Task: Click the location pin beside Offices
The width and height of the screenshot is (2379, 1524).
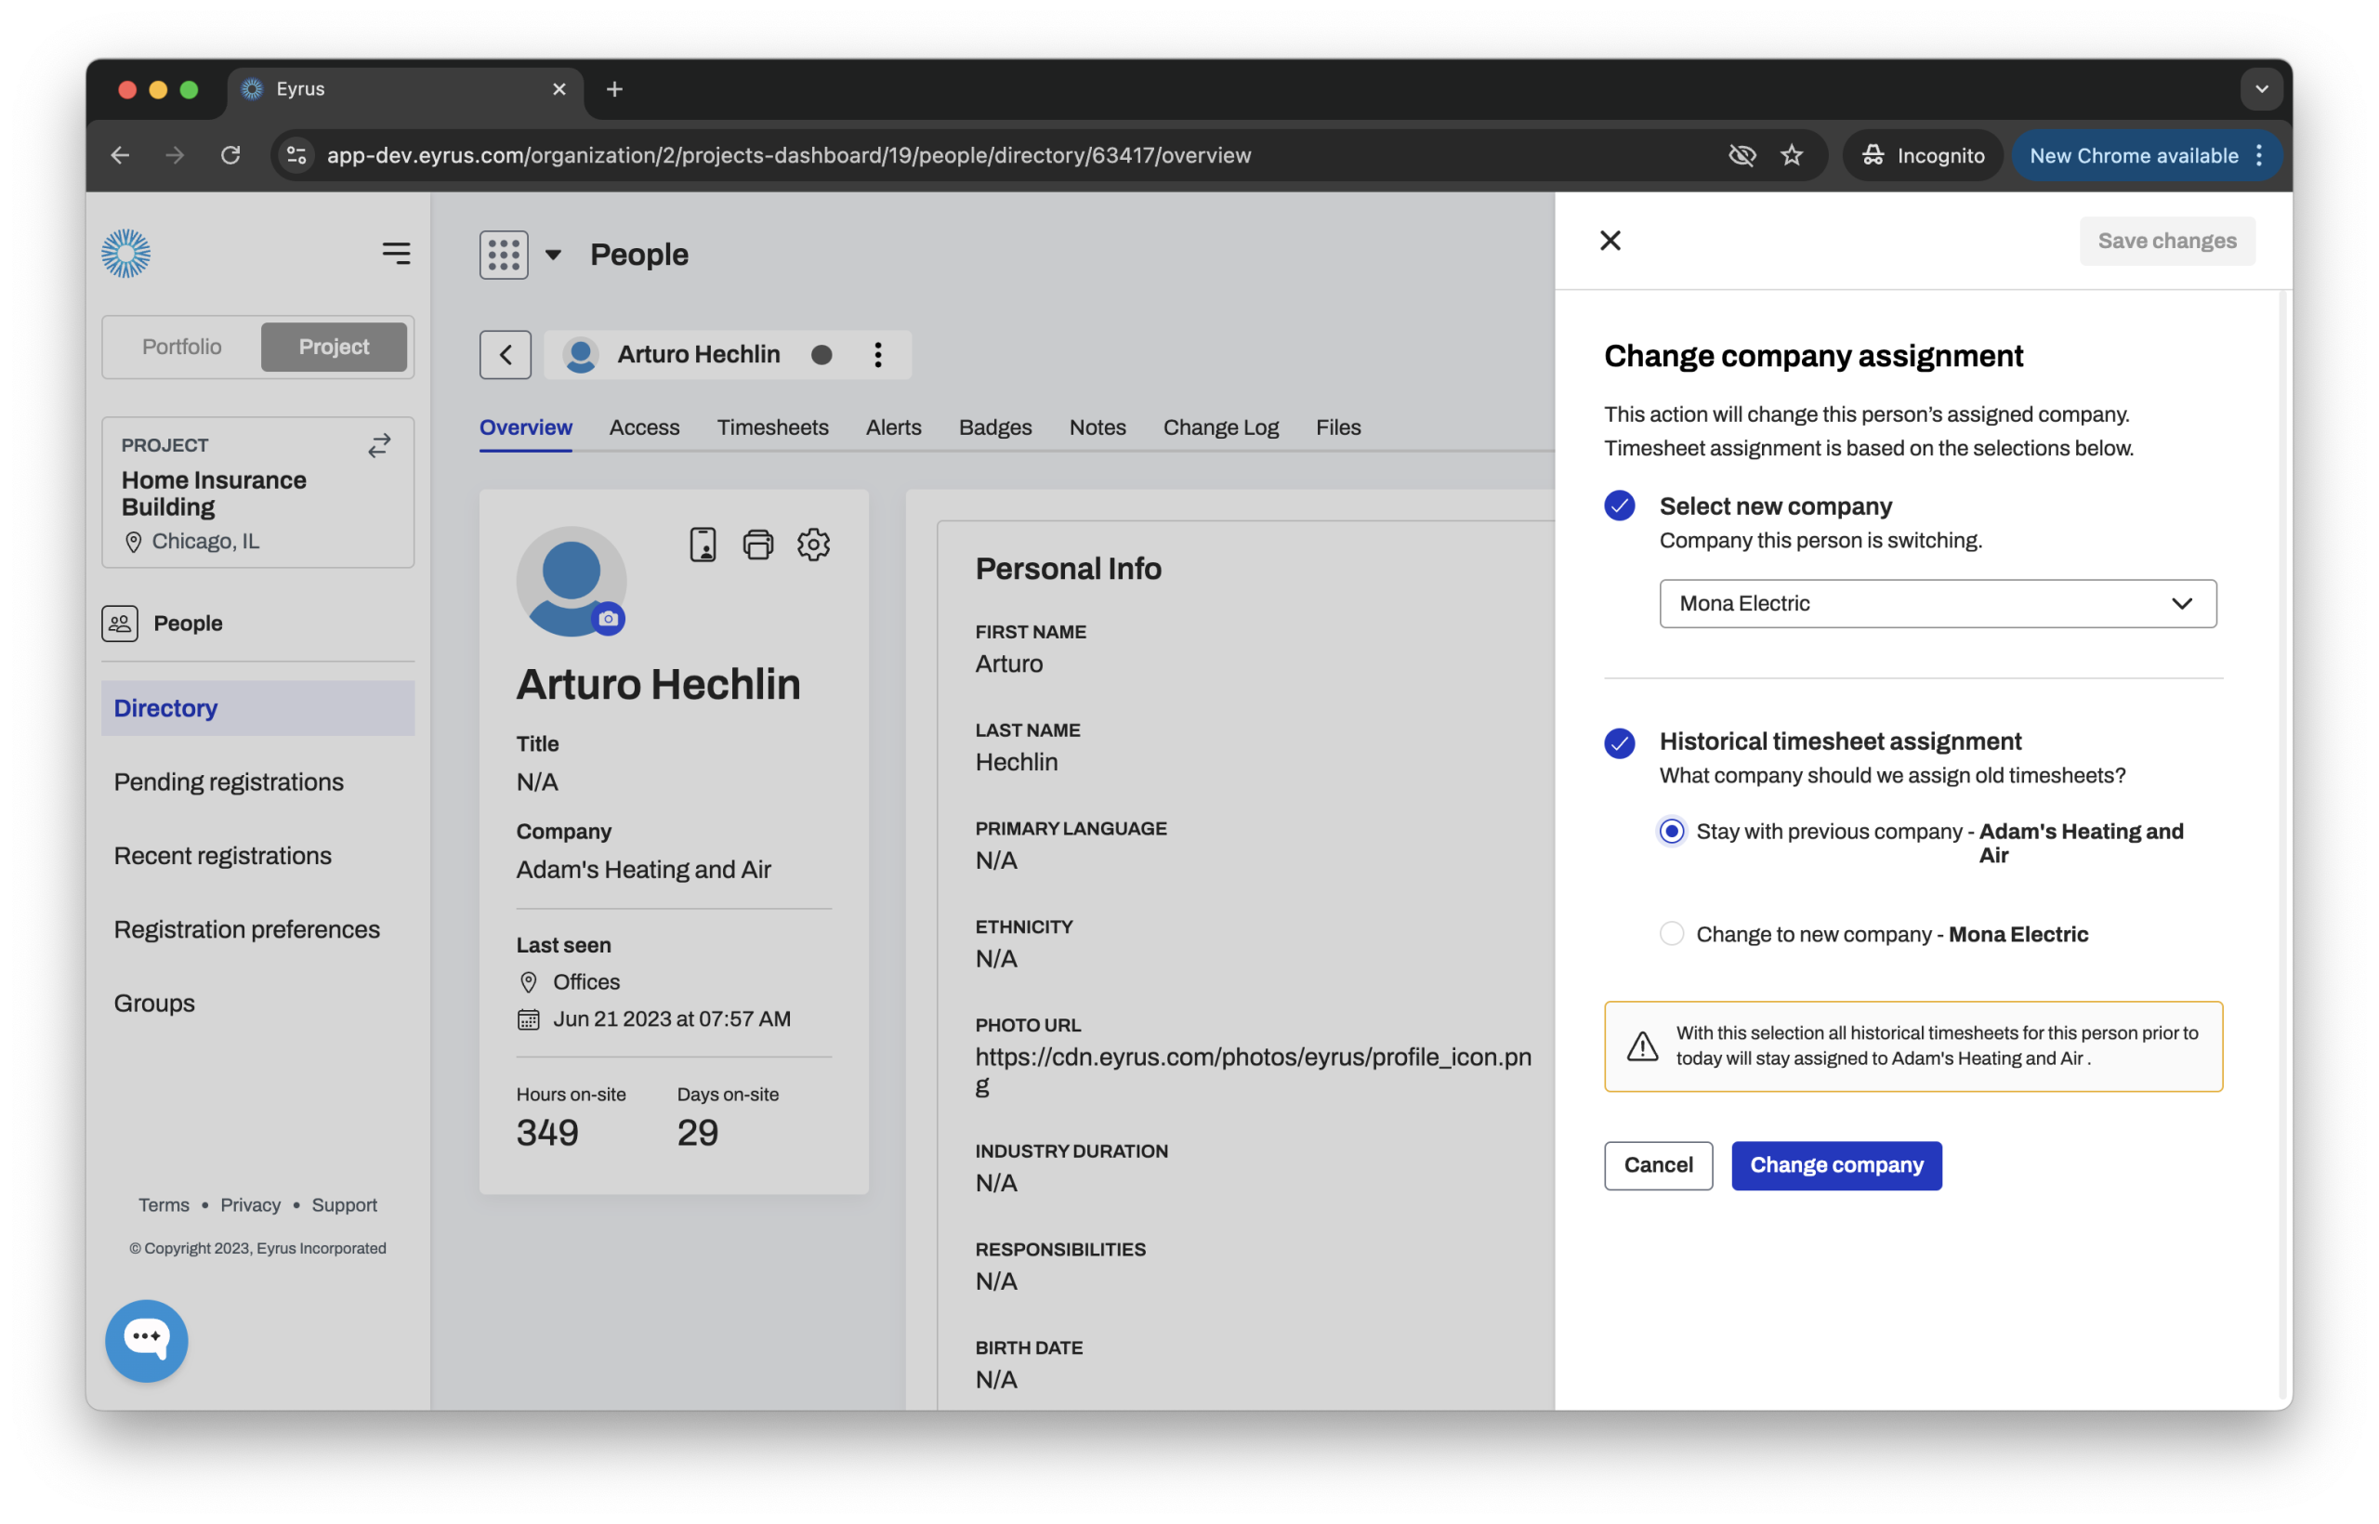Action: [x=529, y=981]
